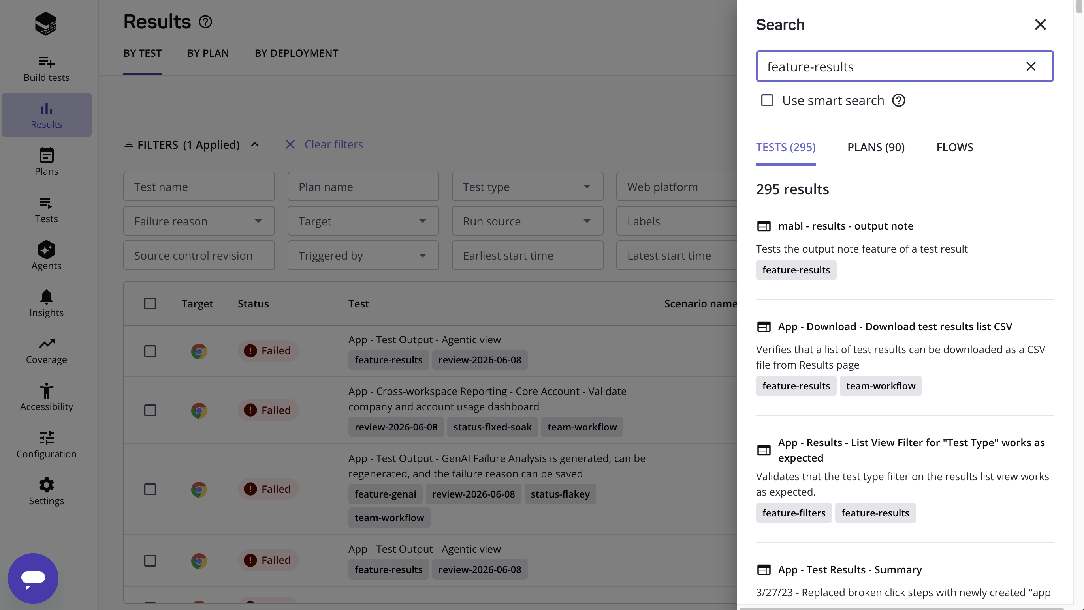Open the Target filter dropdown
This screenshot has height=610, width=1084.
tap(363, 221)
